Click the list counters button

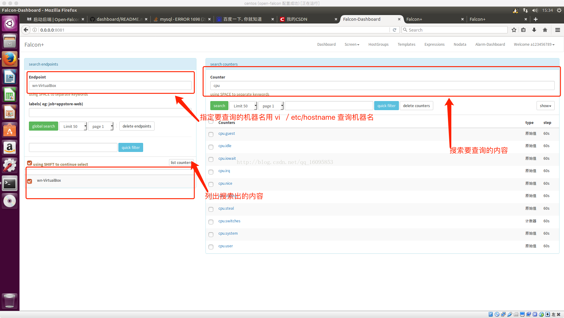[181, 162]
